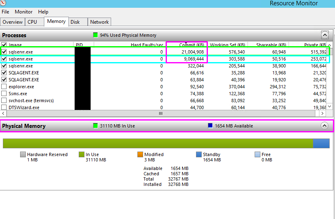Click green square beside 94% Used Physical Memory
This screenshot has width=335, height=219.
96,35
